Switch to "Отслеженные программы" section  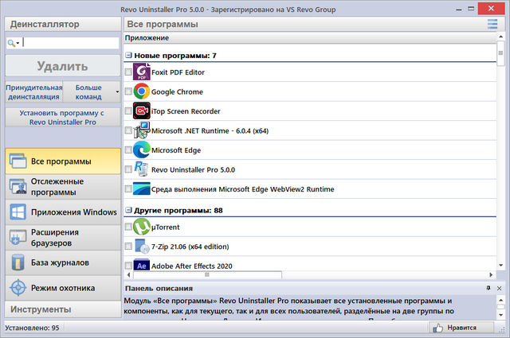pos(62,187)
